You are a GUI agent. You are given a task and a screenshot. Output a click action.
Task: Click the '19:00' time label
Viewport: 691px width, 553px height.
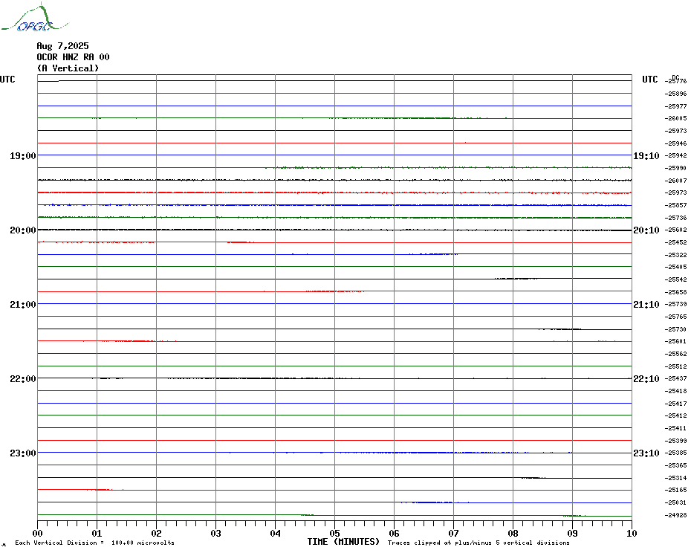pos(23,155)
